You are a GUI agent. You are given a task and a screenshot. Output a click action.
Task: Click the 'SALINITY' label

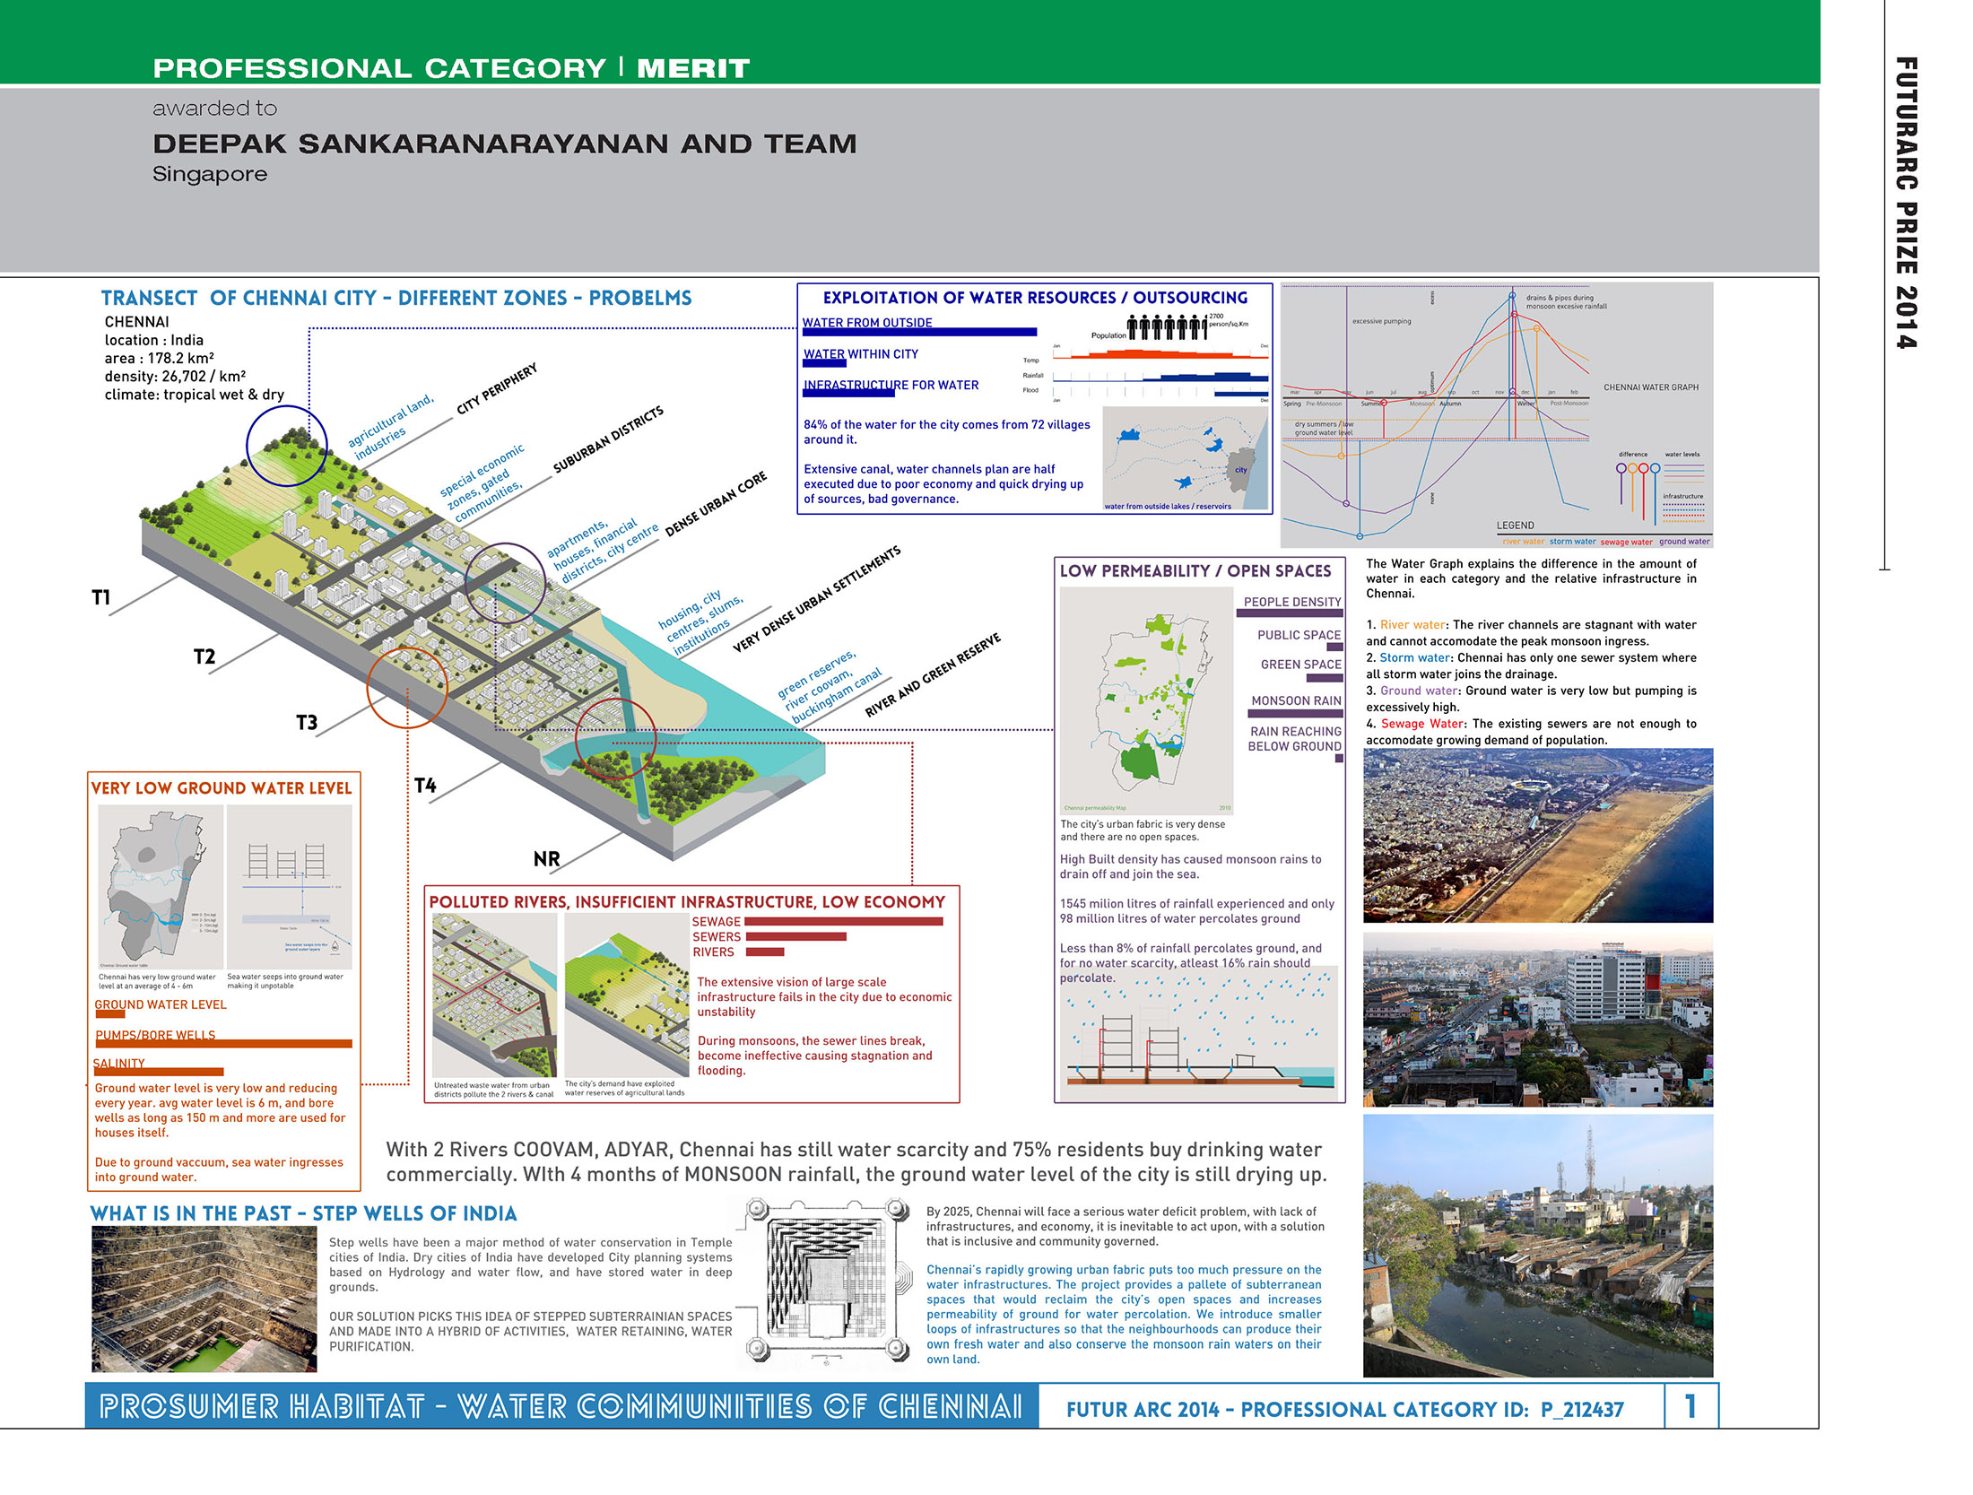click(x=119, y=1064)
